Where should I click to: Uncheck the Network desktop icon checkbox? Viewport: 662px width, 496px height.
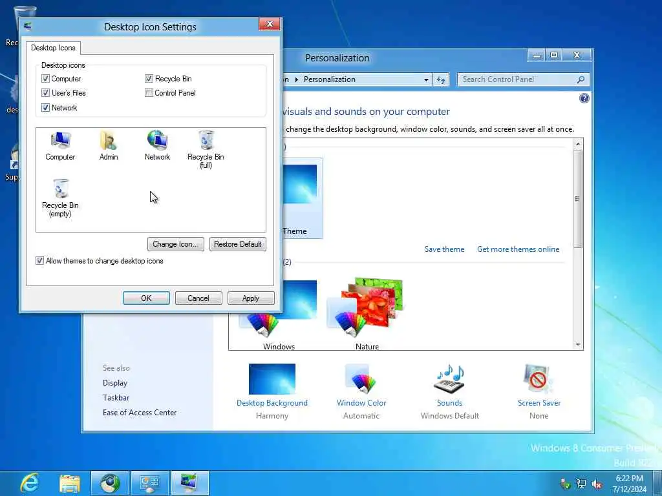click(46, 108)
